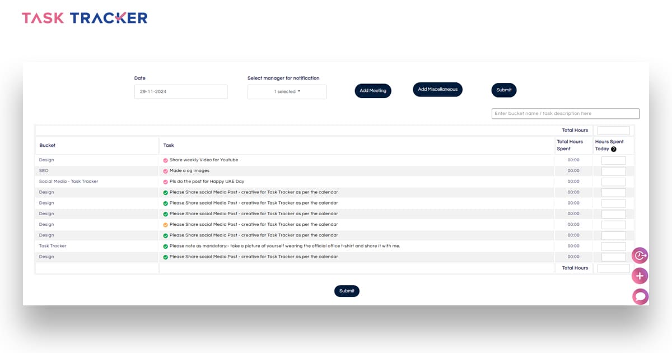The width and height of the screenshot is (672, 353).
Task: Click the Add Meeting button
Action: (373, 90)
